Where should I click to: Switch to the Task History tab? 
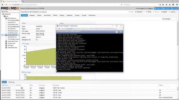click(x=47, y=15)
